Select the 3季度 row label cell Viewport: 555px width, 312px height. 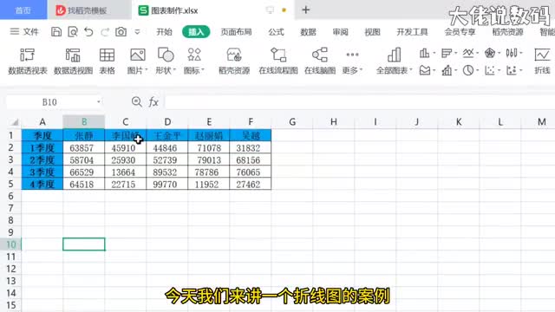(x=42, y=172)
